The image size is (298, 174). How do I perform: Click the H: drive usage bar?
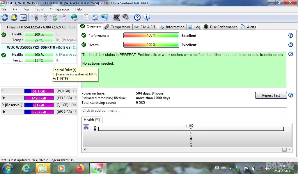tap(39, 112)
